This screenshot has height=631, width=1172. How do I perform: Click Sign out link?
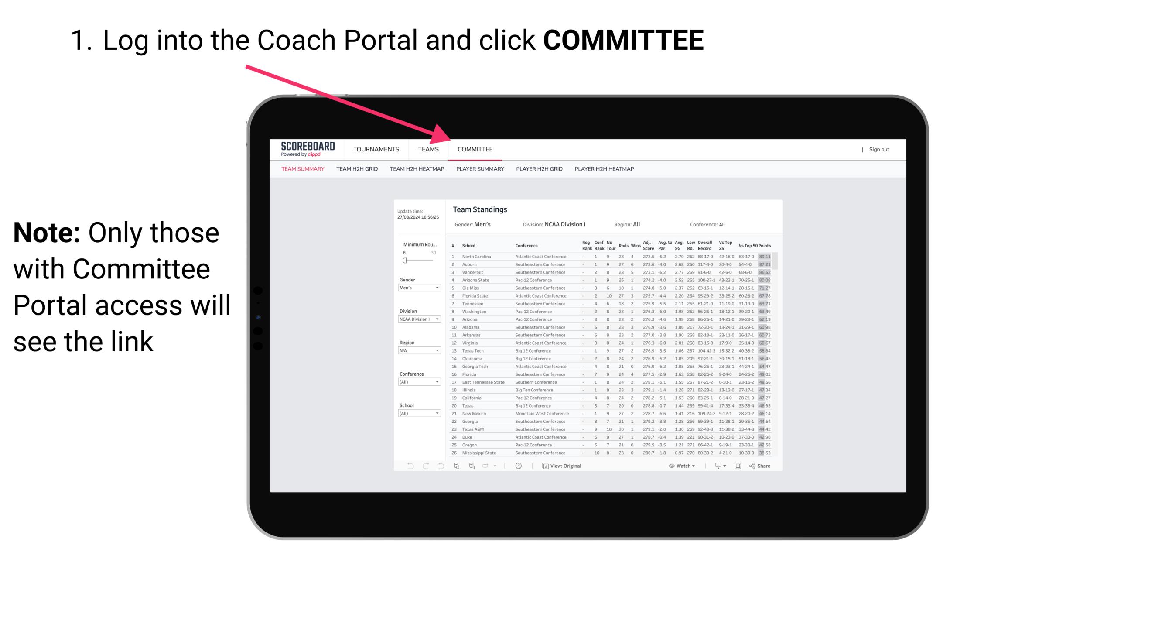[x=878, y=150]
